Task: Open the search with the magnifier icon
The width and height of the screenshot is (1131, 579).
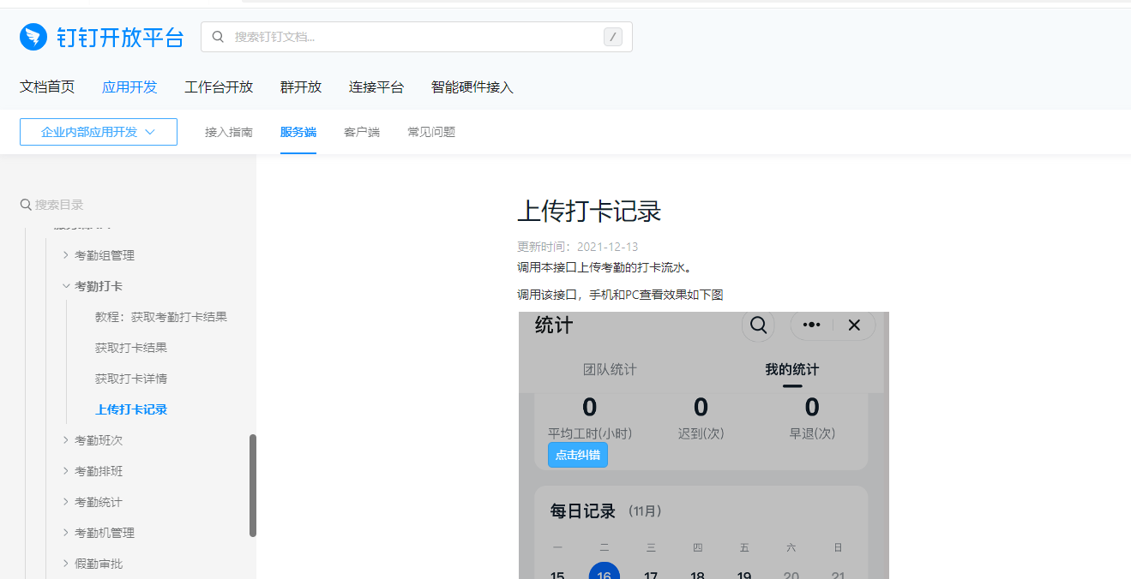Action: point(217,37)
